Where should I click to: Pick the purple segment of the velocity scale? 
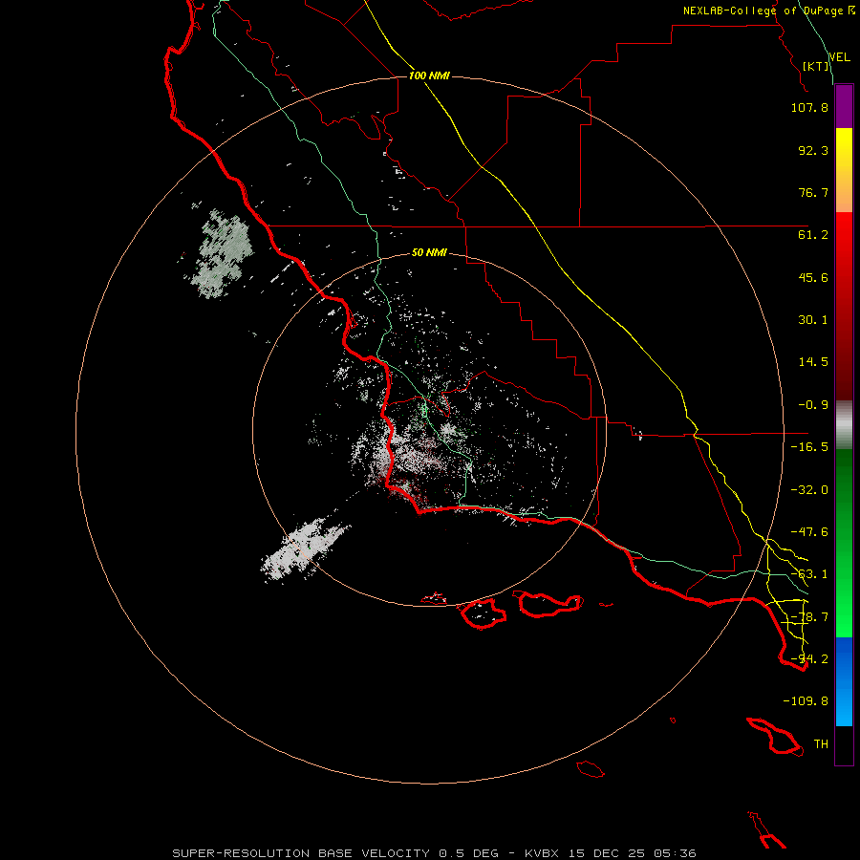tap(844, 107)
